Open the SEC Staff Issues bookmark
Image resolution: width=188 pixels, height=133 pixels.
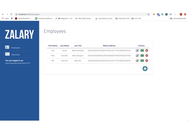coord(84,19)
